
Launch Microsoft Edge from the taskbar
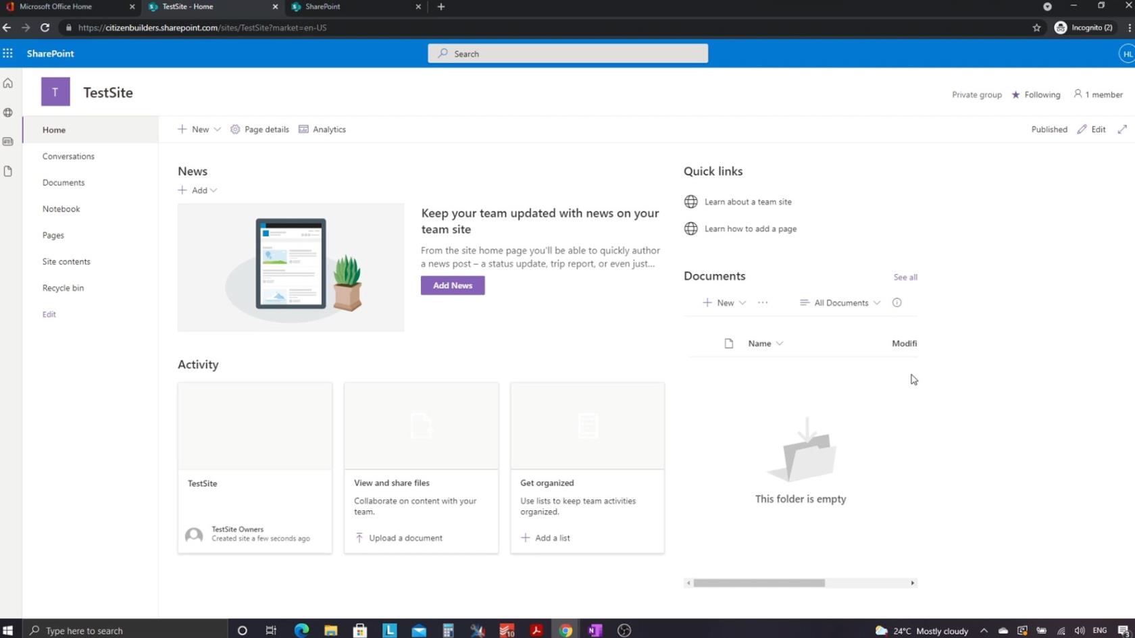pos(301,631)
